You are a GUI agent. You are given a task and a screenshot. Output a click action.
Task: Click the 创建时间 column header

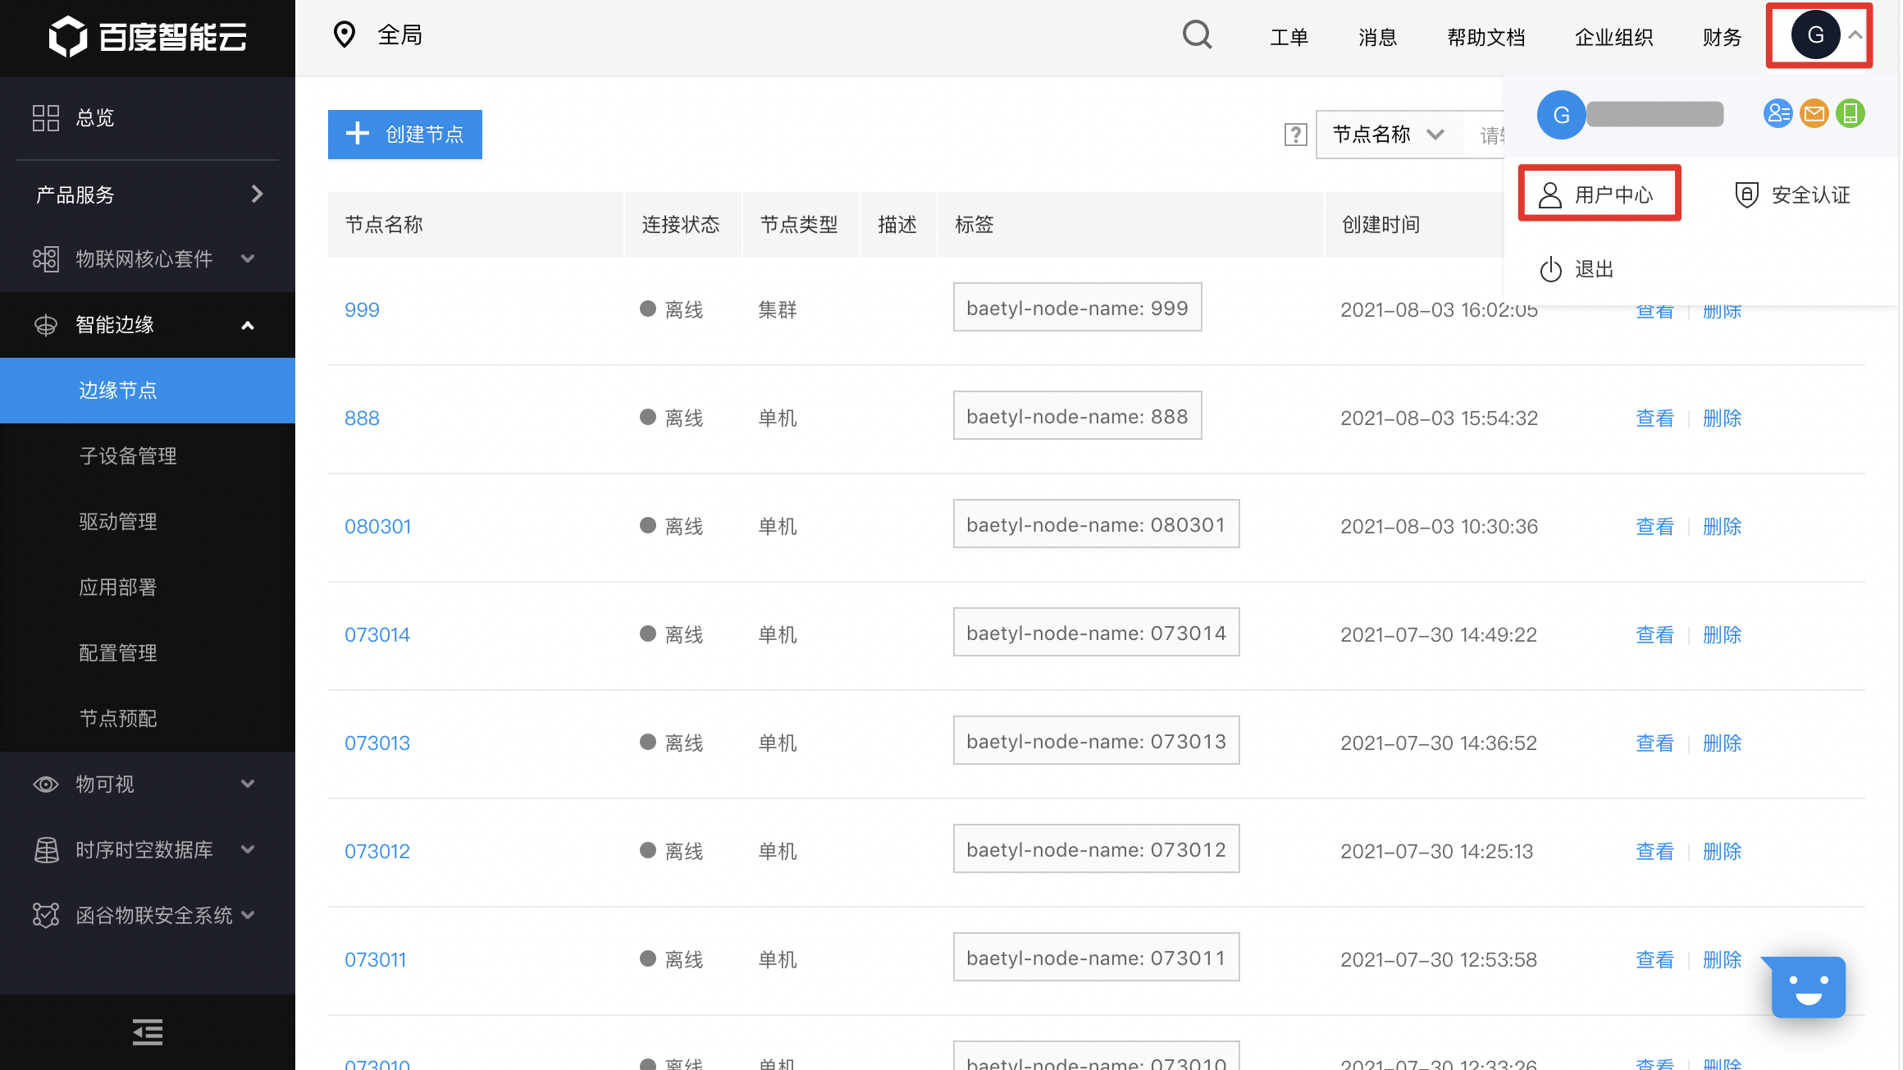coord(1380,224)
